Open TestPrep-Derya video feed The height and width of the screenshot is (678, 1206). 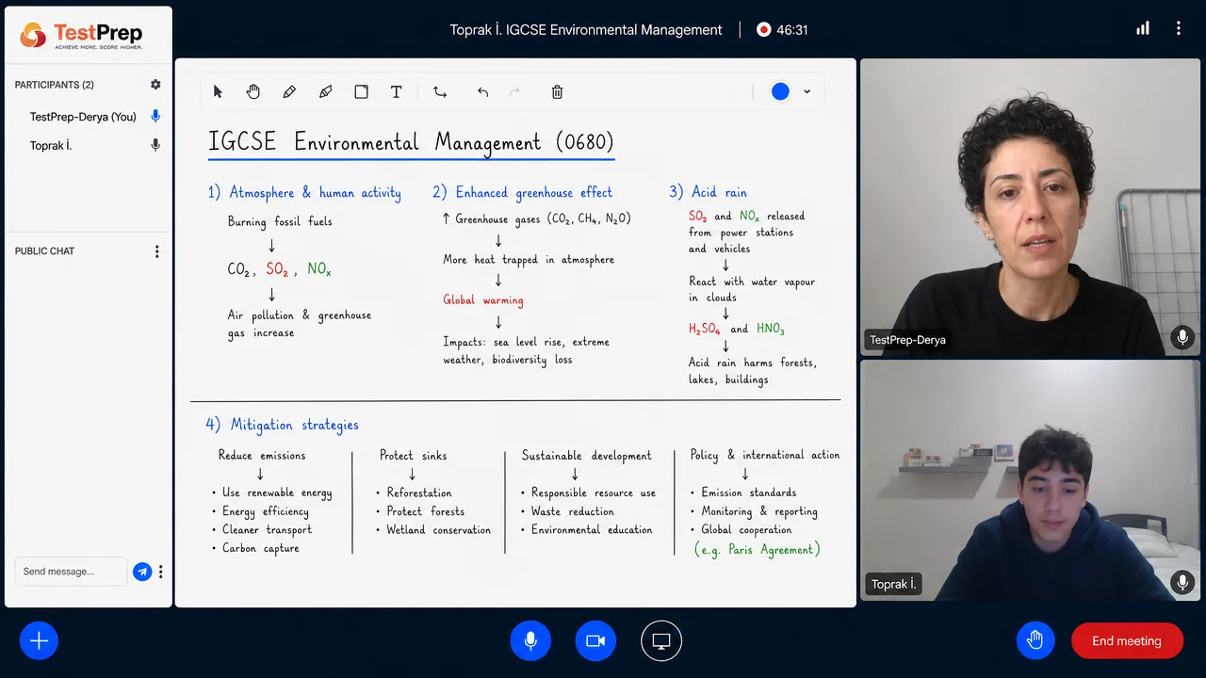(1030, 207)
